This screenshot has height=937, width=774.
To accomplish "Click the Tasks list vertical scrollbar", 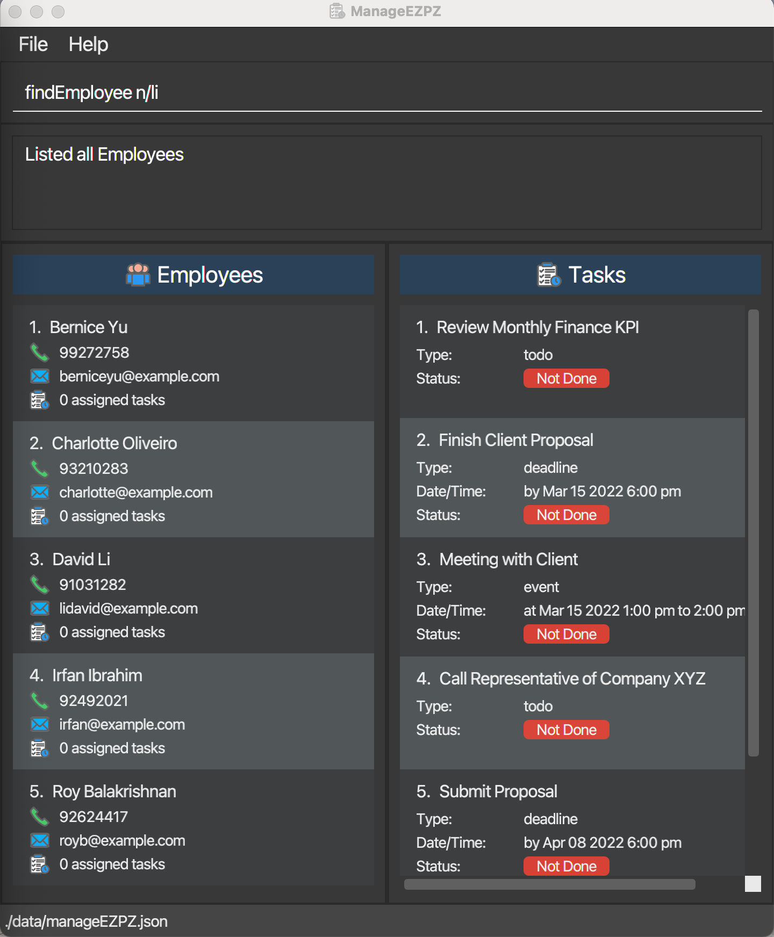I will pyautogui.click(x=754, y=533).
